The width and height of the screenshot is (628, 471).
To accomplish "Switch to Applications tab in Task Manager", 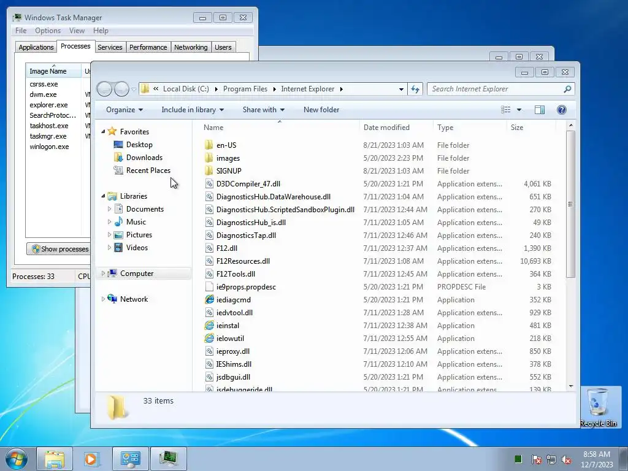I will click(36, 47).
